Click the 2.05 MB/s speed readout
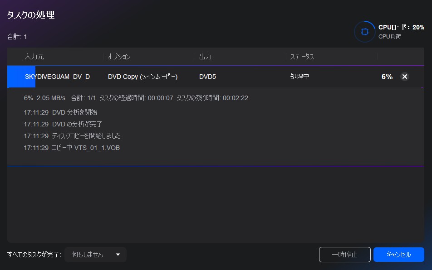This screenshot has width=432, height=270. 51,98
